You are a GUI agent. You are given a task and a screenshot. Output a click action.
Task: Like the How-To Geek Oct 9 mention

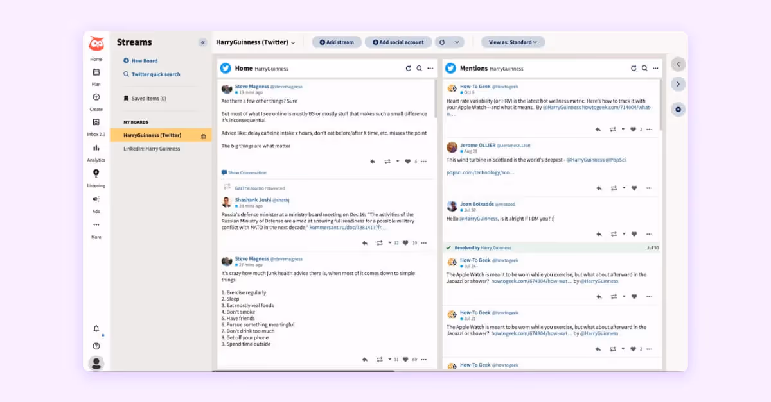coord(633,130)
